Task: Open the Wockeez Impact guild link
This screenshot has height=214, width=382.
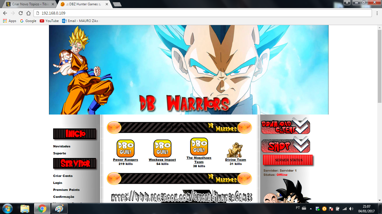Action: coord(162,160)
